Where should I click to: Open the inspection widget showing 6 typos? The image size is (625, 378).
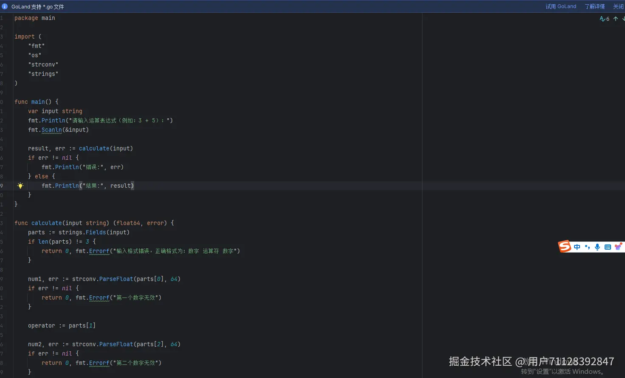pyautogui.click(x=604, y=19)
